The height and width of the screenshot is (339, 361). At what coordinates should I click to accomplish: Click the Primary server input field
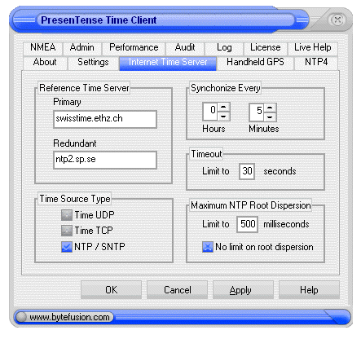(105, 119)
